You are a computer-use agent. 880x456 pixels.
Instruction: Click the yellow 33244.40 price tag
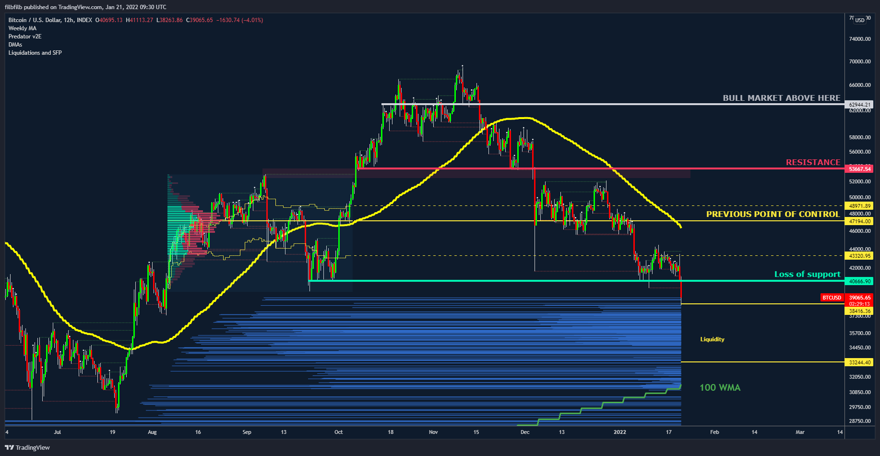(859, 362)
